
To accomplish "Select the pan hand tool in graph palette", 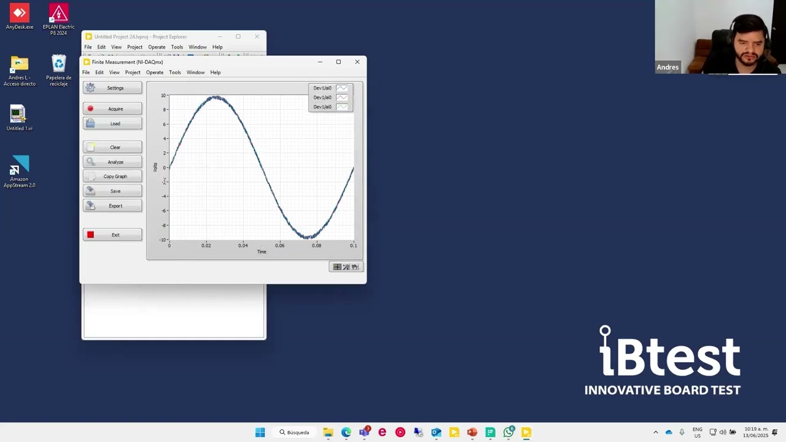I will [354, 267].
